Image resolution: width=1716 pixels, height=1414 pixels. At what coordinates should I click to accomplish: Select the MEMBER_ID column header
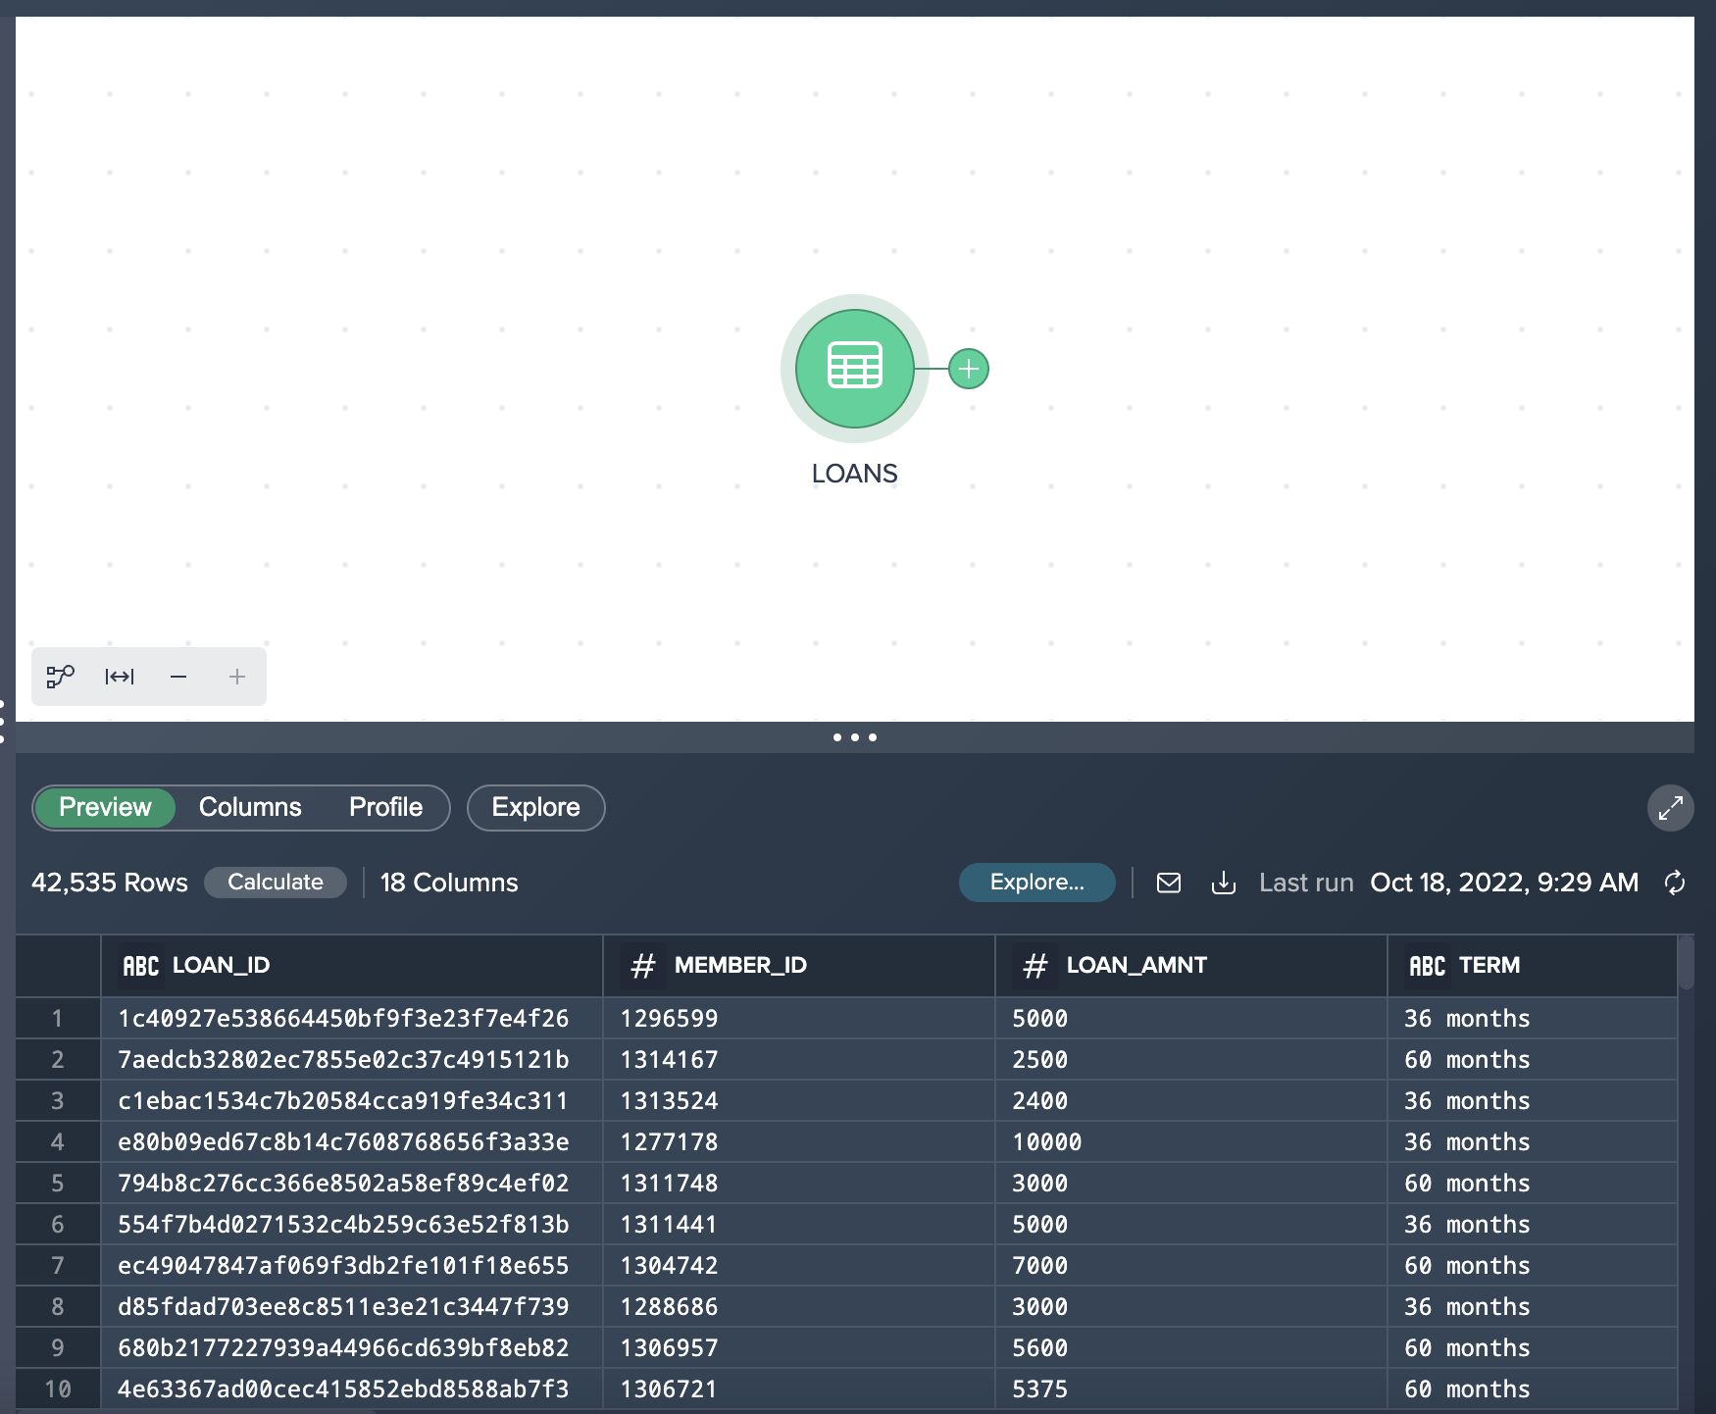point(739,966)
